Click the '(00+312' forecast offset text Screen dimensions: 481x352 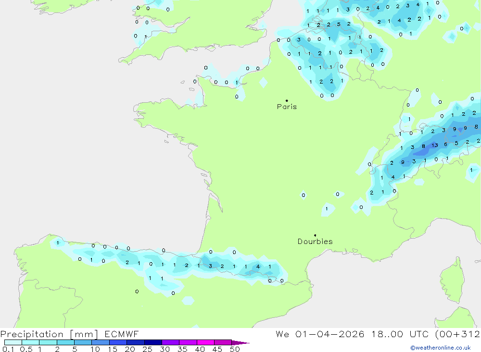click(x=457, y=334)
